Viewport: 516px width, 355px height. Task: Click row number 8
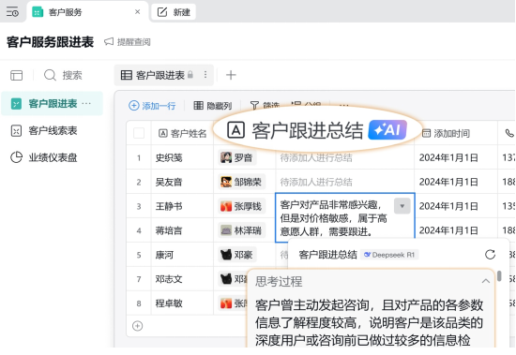tap(139, 303)
